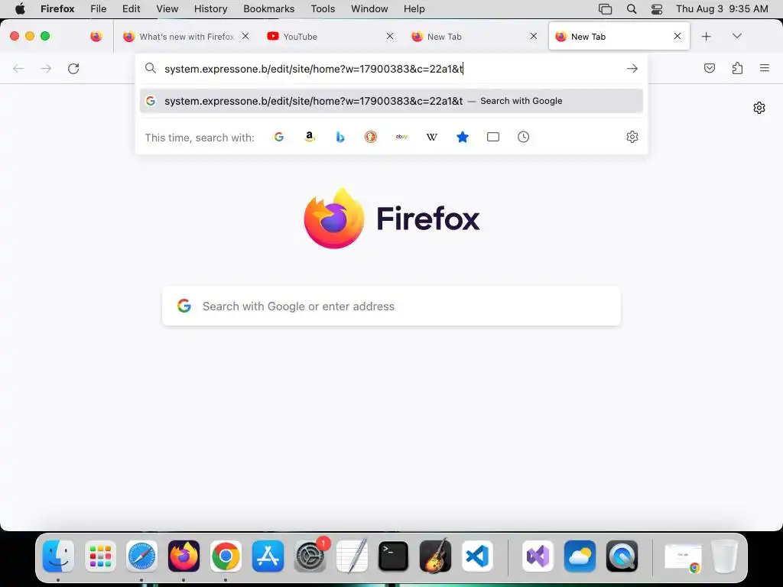Search this time with Google icon

[x=279, y=137]
